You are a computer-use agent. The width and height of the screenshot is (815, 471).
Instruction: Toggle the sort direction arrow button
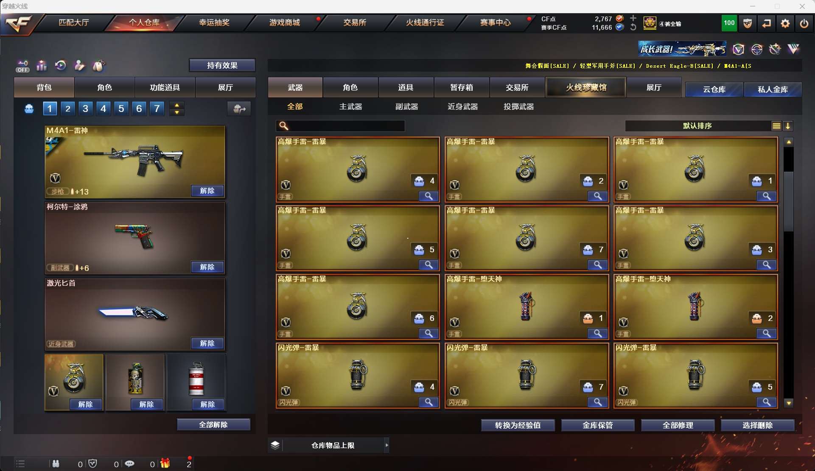(788, 126)
